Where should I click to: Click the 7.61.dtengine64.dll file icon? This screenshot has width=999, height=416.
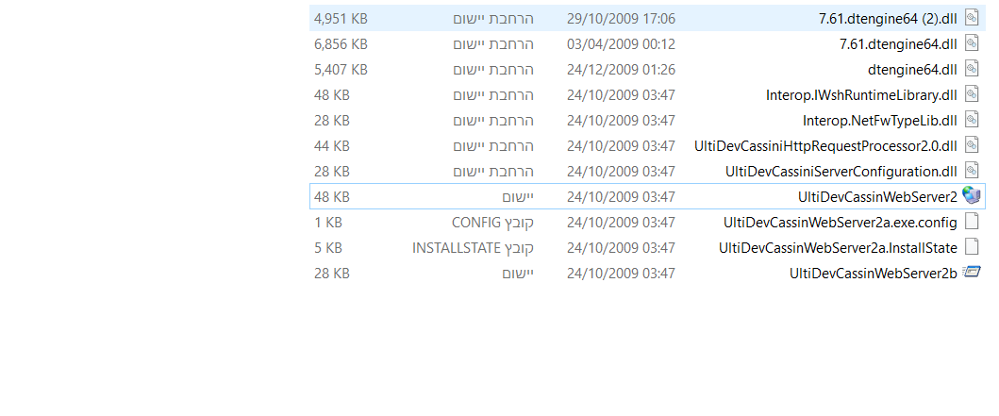[x=972, y=43]
